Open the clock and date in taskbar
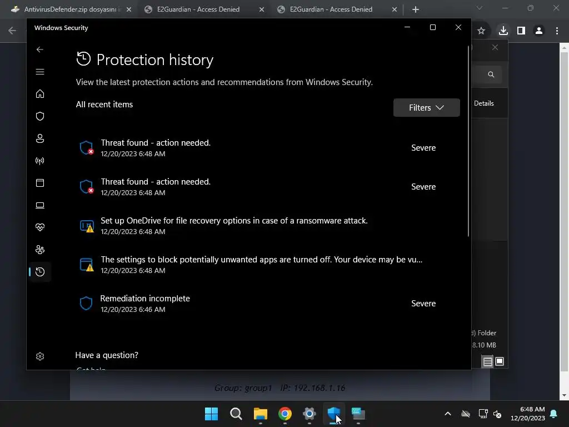 [x=528, y=414]
